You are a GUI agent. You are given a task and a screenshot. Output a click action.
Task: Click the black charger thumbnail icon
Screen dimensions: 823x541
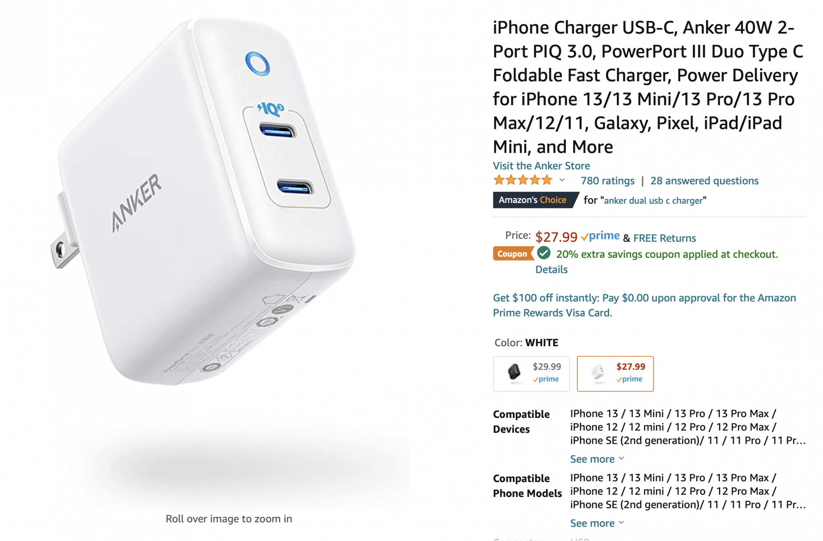coord(514,372)
